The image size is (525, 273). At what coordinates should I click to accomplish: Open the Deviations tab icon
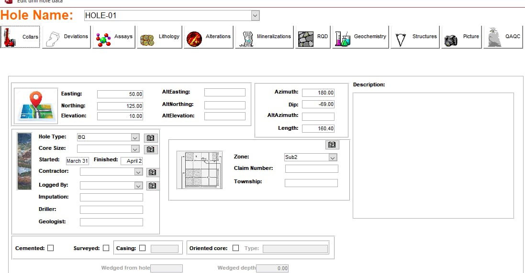(x=67, y=37)
